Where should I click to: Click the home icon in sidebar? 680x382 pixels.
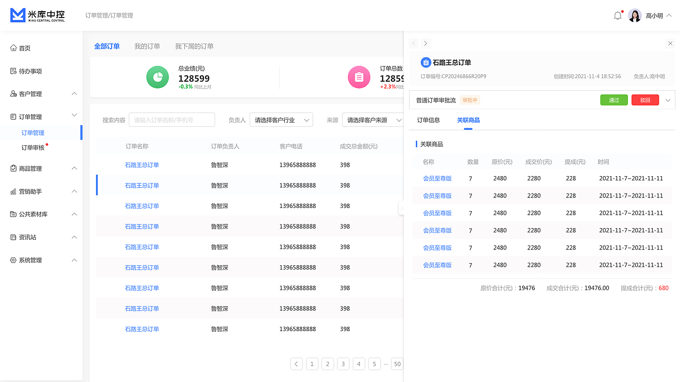pyautogui.click(x=13, y=48)
